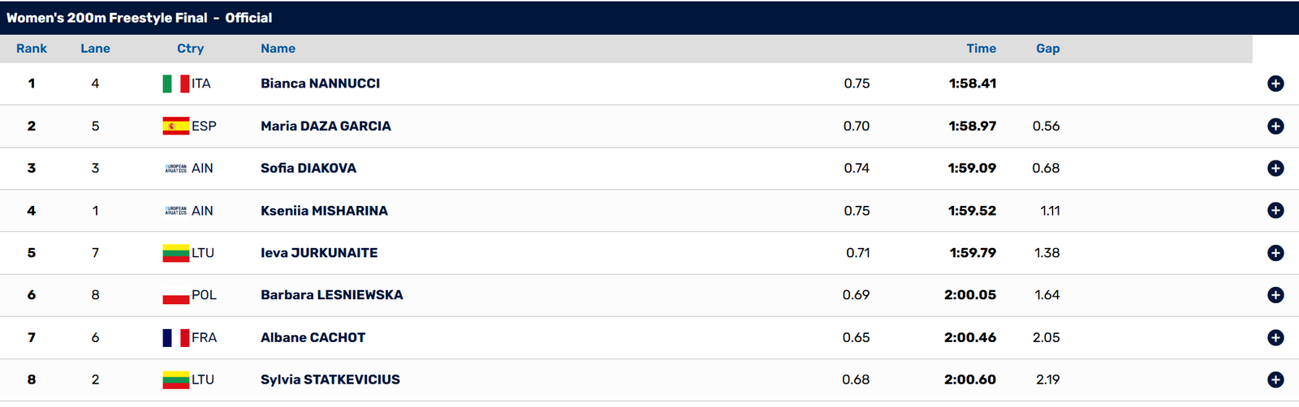The image size is (1299, 407).
Task: Click the Name column header
Action: tap(278, 49)
